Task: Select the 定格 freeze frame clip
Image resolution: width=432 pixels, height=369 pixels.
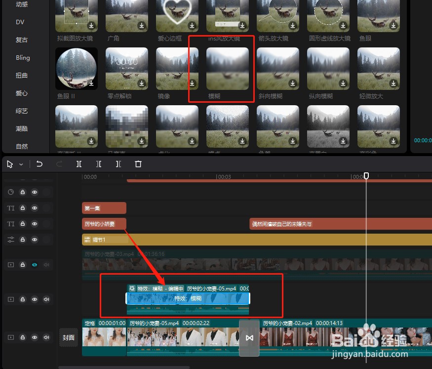Action: tap(104, 337)
